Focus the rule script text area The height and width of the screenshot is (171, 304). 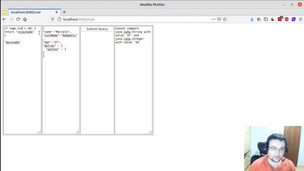pyautogui.click(x=22, y=80)
